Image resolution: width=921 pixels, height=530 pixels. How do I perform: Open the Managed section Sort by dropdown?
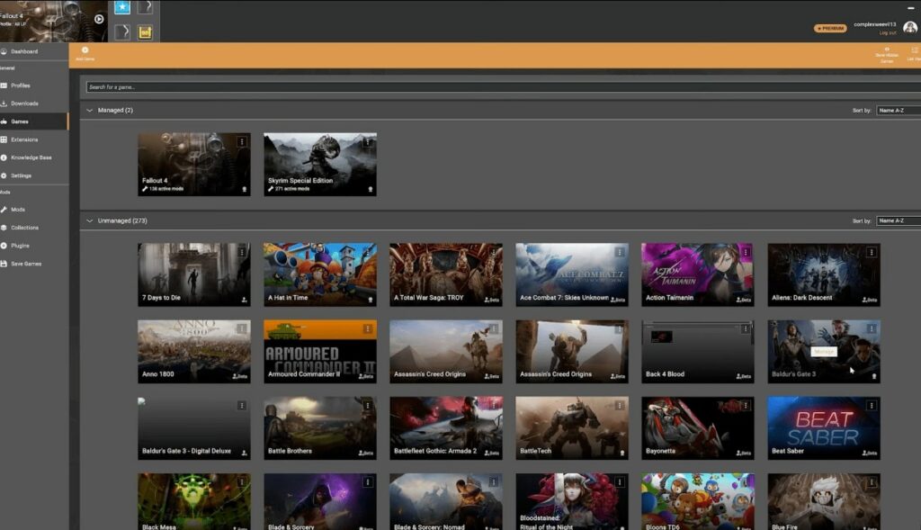(x=898, y=110)
